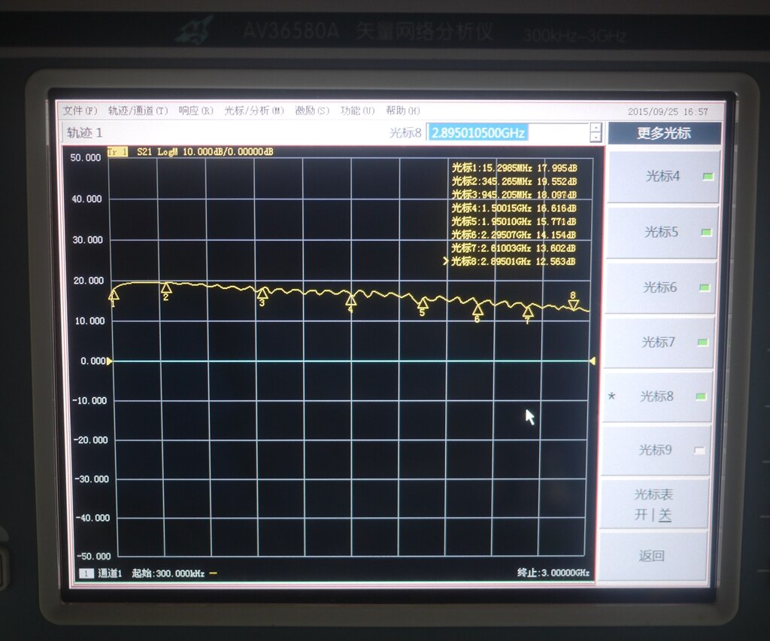Select marker triangle 8 on the trace
This screenshot has width=770, height=641.
point(574,304)
